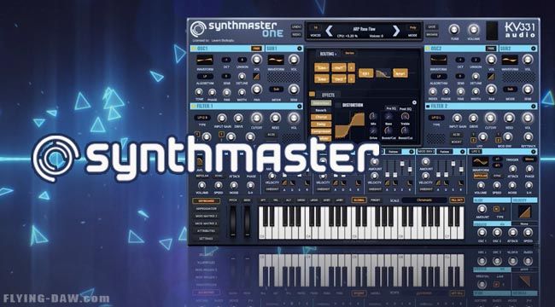Image resolution: width=555 pixels, height=307 pixels.
Task: Select the Delay effect
Action: [321, 125]
